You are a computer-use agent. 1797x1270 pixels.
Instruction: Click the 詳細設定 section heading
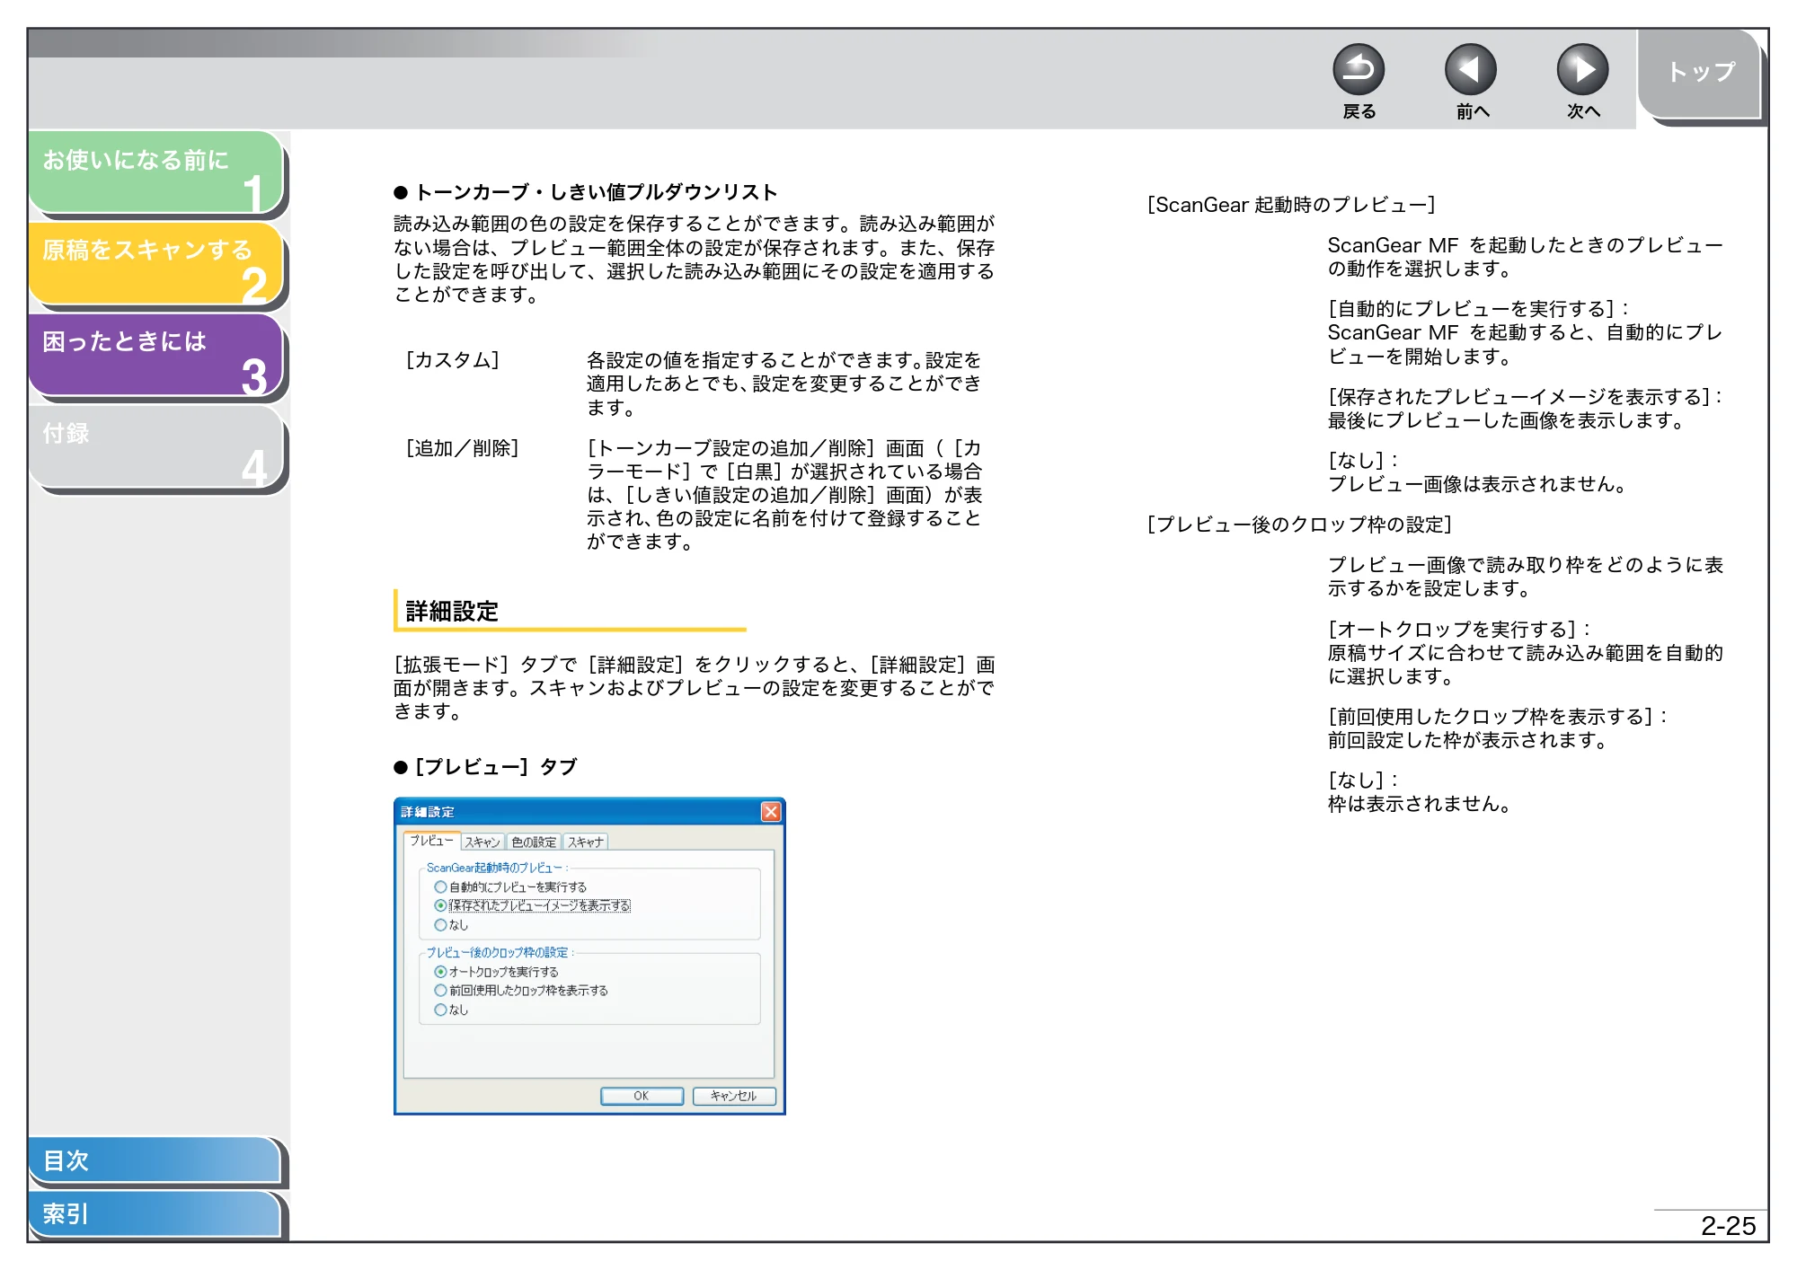click(452, 612)
